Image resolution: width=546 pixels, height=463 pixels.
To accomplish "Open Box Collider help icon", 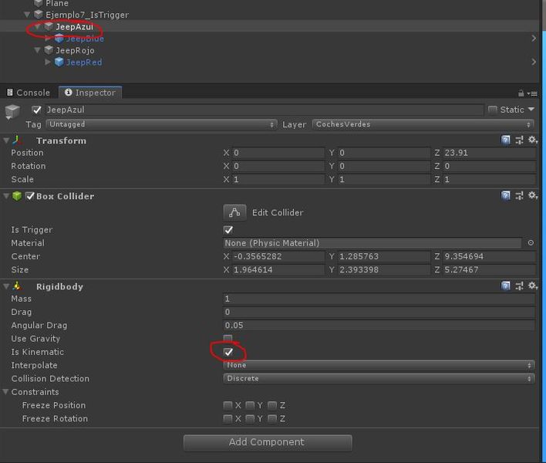I will [505, 195].
